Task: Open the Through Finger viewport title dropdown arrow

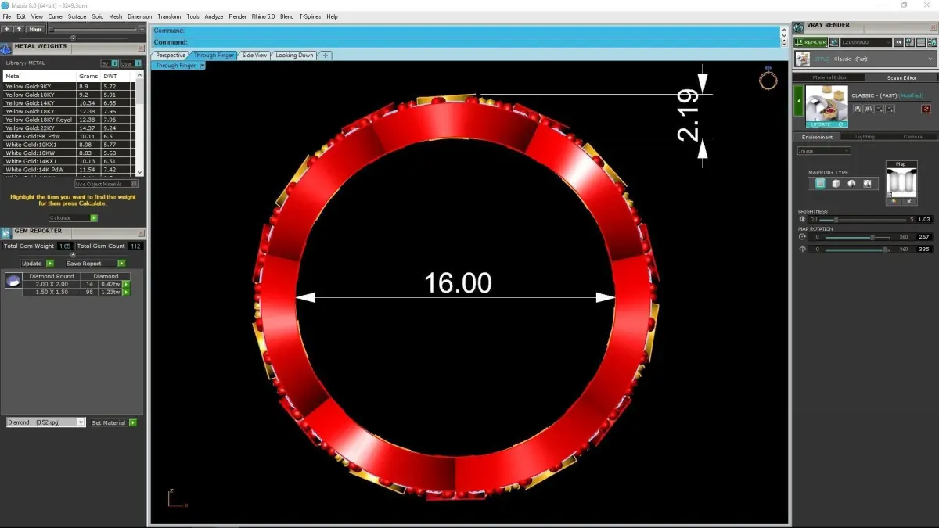Action: (x=203, y=66)
